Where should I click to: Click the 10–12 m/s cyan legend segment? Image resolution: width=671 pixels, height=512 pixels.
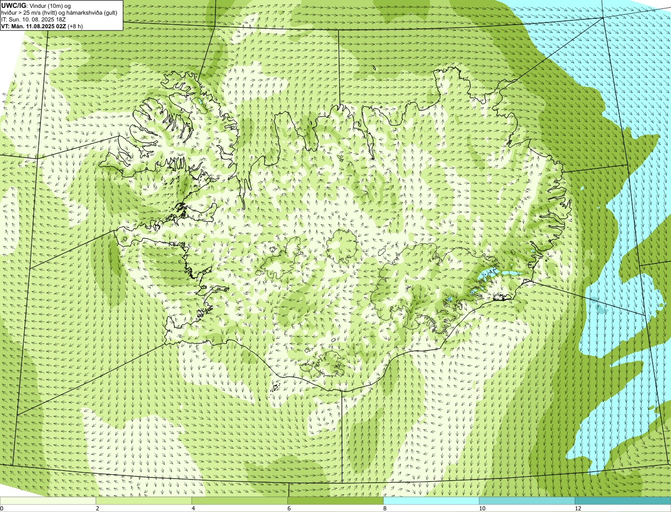click(527, 501)
